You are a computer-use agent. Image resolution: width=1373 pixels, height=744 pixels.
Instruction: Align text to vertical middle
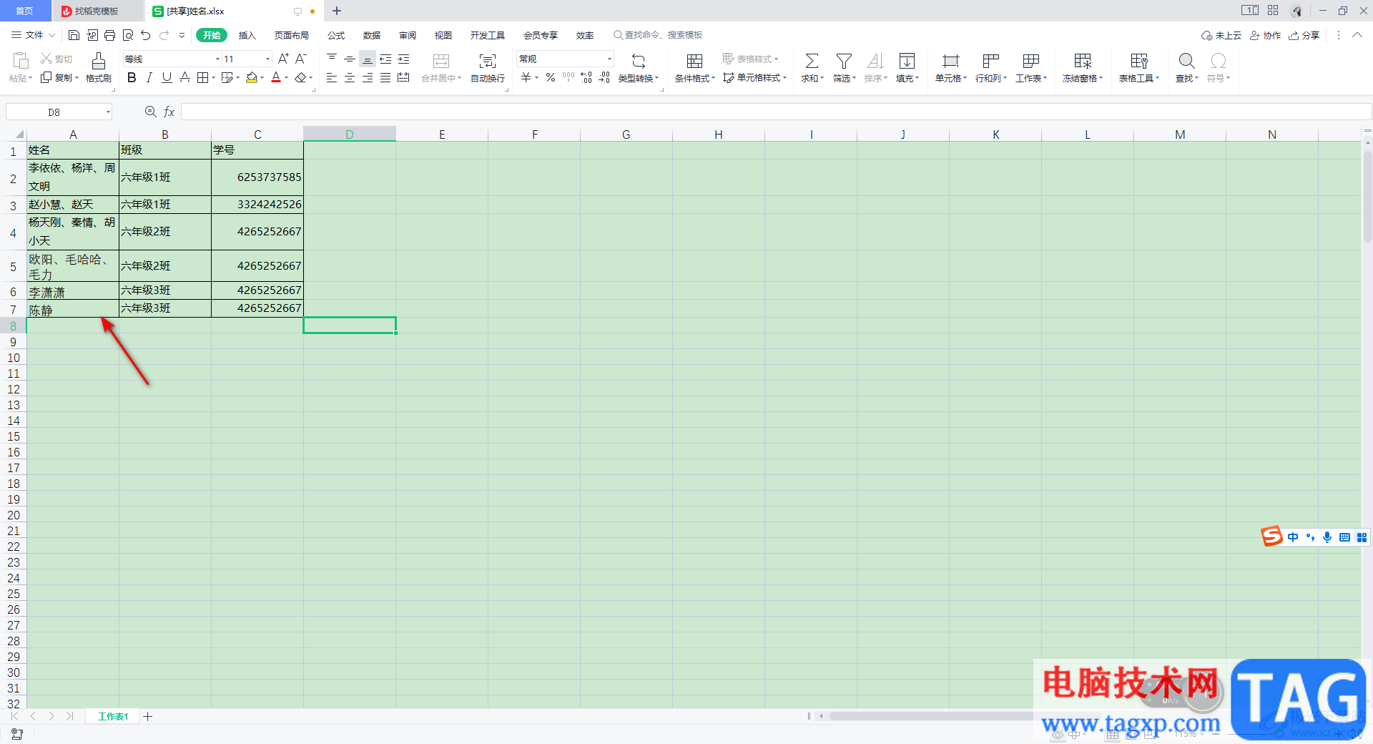(x=350, y=59)
